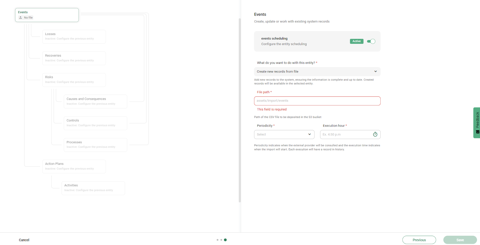The width and height of the screenshot is (480, 245).
Task: Click the green Active status badge
Action: click(x=356, y=41)
